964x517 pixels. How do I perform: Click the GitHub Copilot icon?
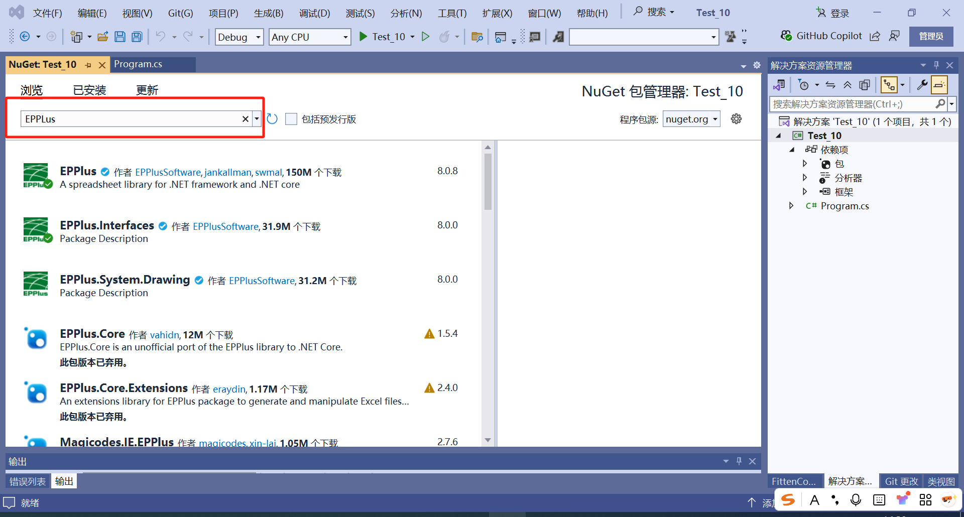786,36
